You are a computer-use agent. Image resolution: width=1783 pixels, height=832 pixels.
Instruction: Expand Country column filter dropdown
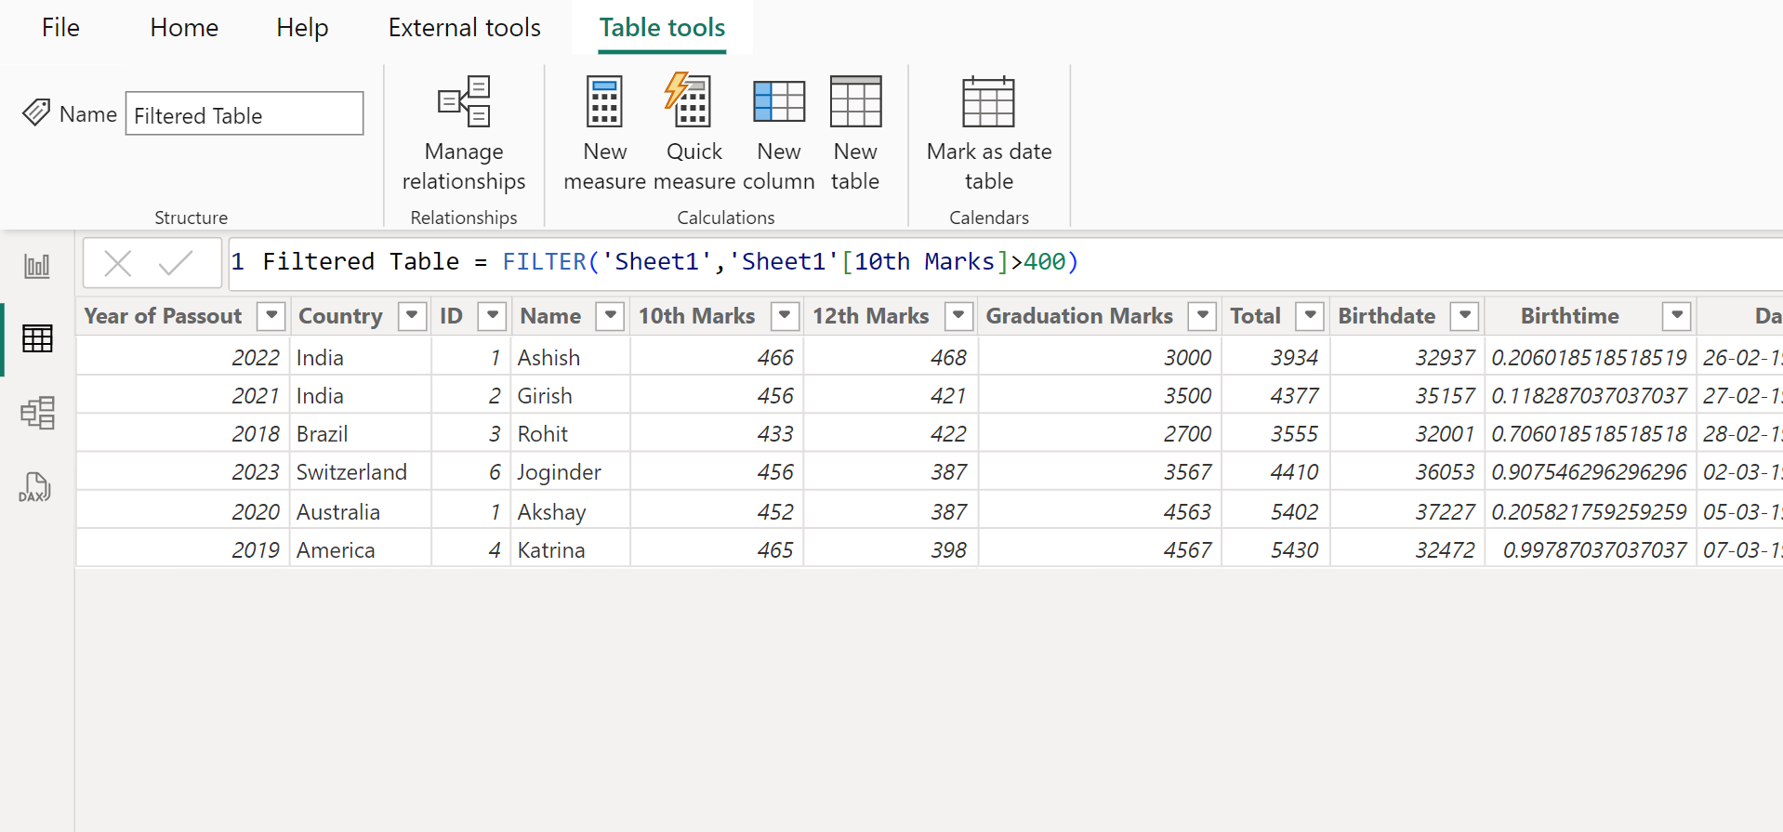(x=412, y=316)
